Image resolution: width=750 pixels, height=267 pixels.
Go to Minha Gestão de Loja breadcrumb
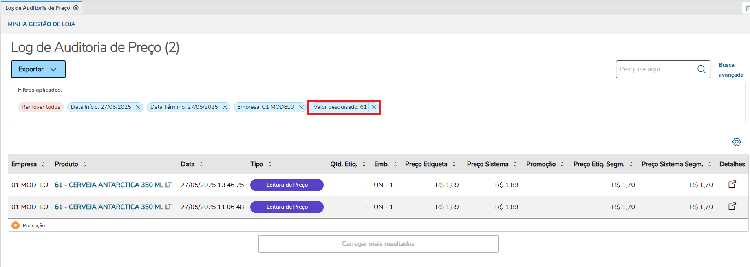pos(42,24)
